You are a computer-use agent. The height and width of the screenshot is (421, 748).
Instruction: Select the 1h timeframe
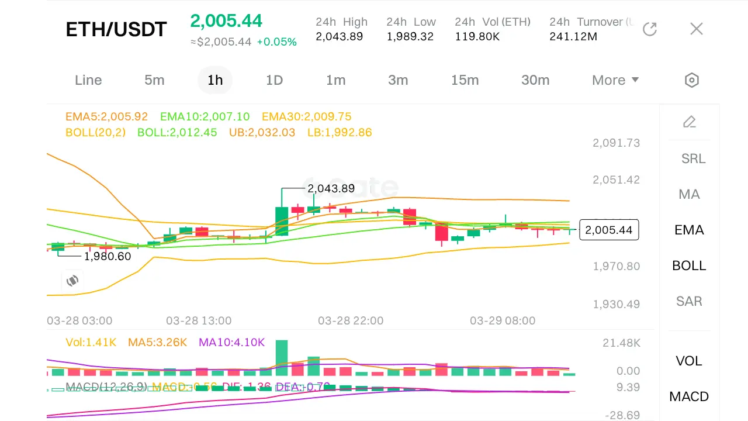tap(215, 80)
